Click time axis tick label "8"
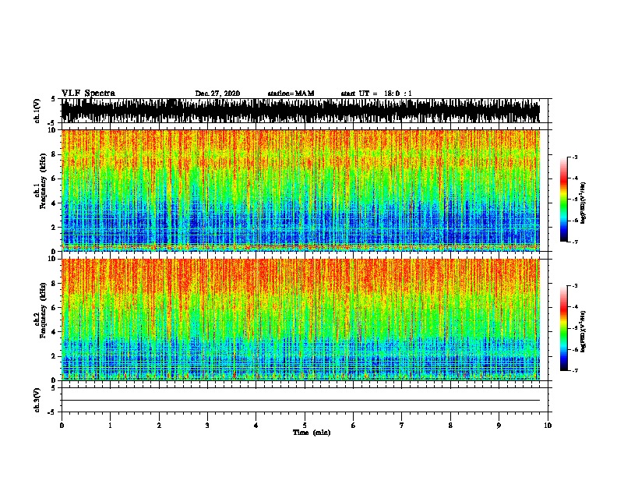This screenshot has width=617, height=477. pyautogui.click(x=450, y=426)
